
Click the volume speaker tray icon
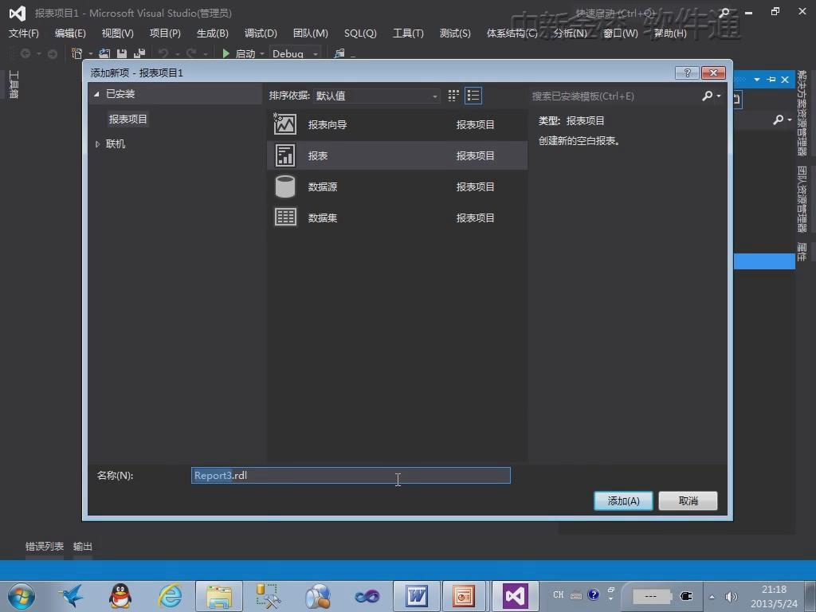click(x=731, y=597)
